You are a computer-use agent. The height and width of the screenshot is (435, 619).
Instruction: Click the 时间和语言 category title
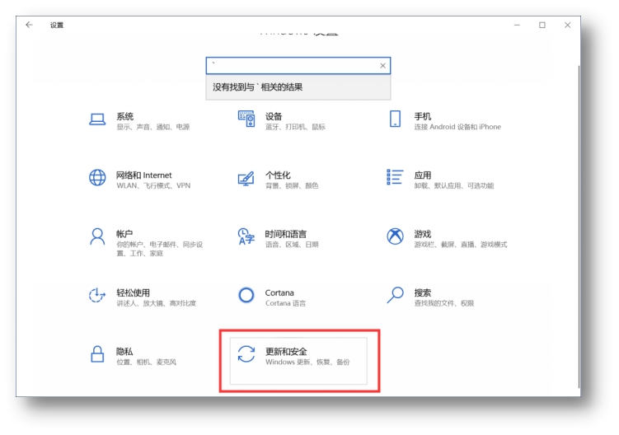tap(286, 234)
